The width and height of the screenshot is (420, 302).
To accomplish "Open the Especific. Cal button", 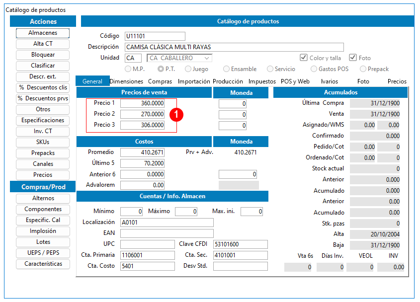I will point(43,221).
